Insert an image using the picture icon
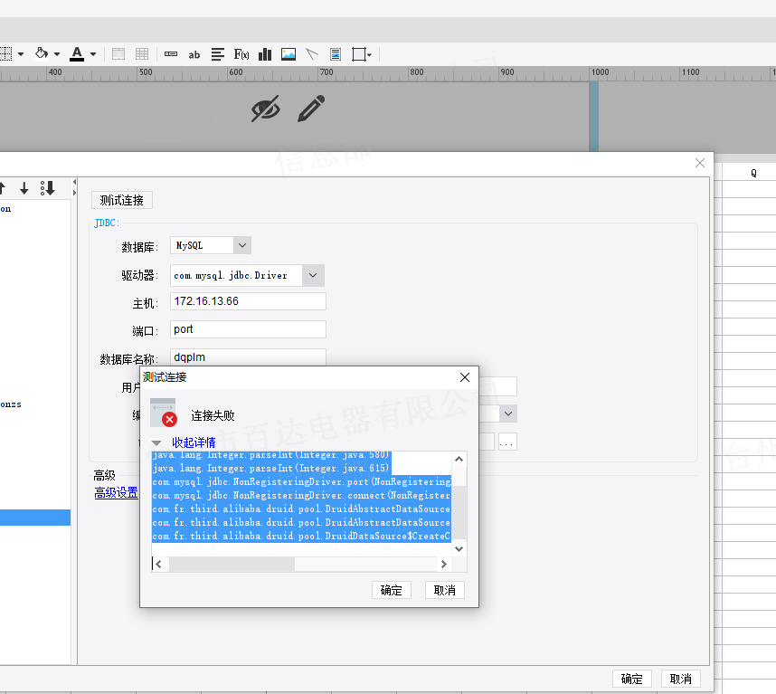Viewport: 776px width, 694px height. click(x=289, y=54)
